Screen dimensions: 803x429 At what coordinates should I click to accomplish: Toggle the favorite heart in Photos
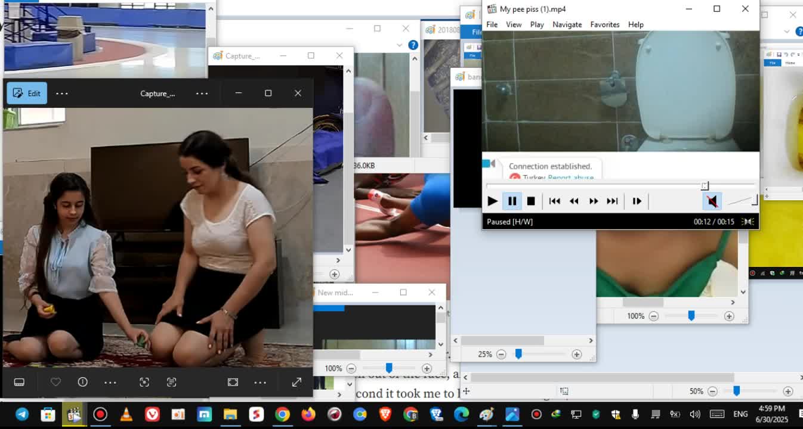[55, 382]
